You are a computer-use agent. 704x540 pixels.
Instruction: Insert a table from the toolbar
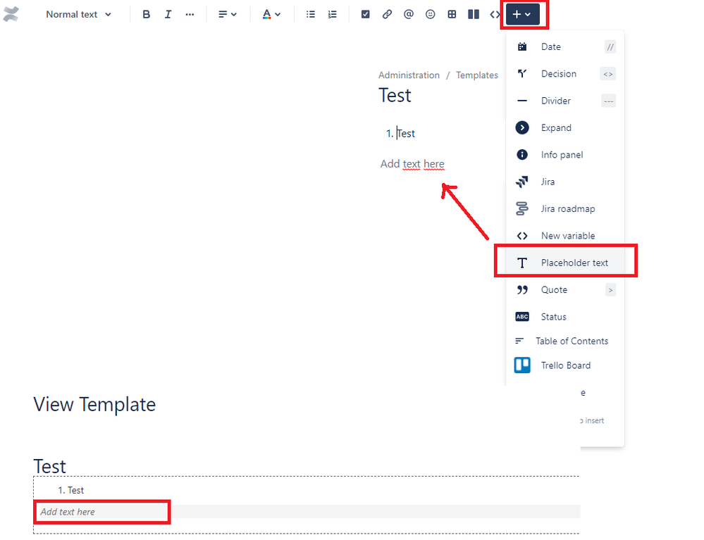point(451,13)
